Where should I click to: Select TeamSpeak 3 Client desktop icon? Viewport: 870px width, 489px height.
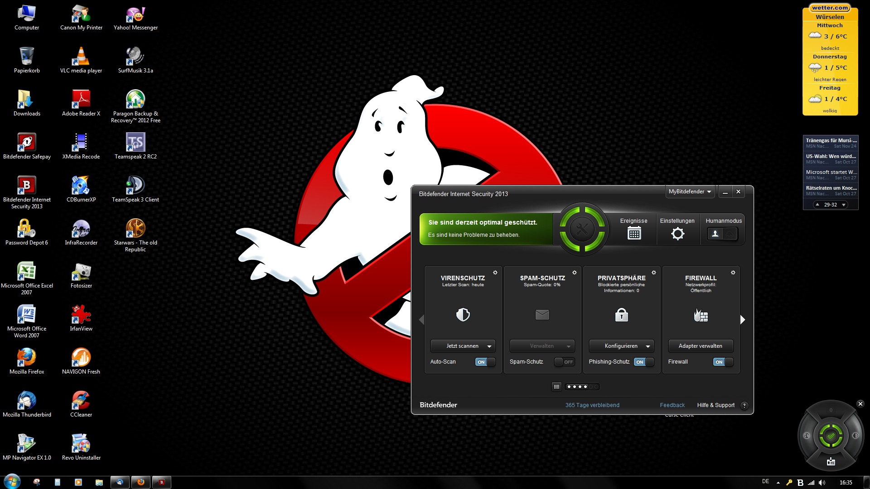(x=135, y=189)
